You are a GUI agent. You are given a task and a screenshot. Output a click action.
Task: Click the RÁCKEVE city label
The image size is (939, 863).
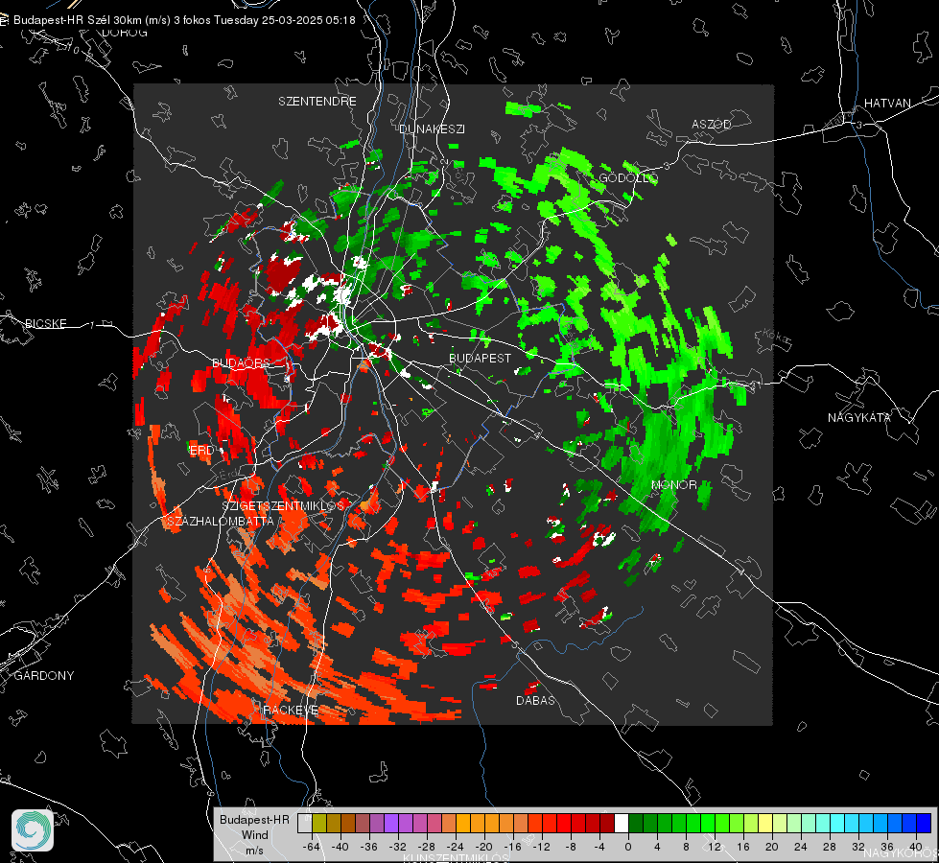point(291,711)
